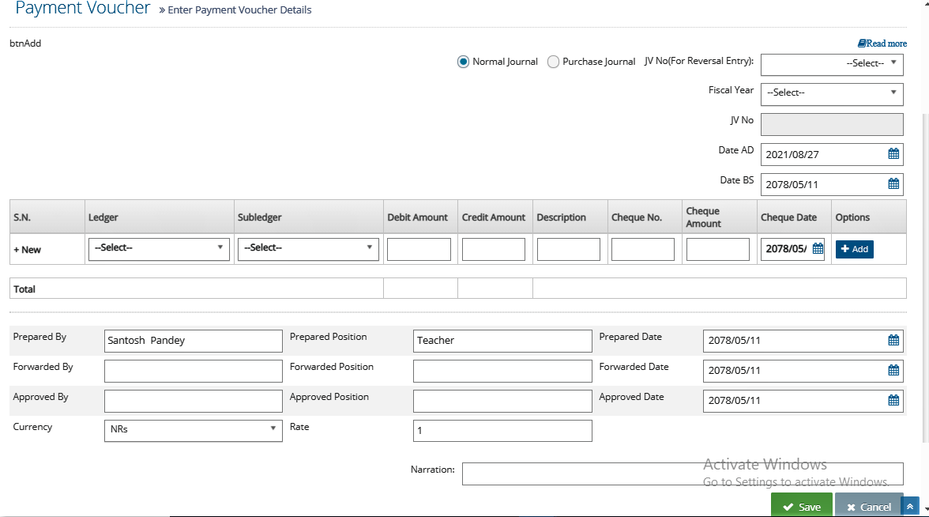Click the Add row button

[x=855, y=249]
